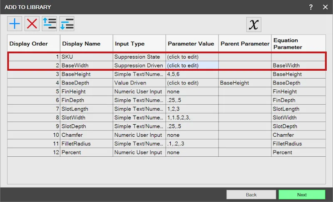Select display order 10 cell

(34, 135)
